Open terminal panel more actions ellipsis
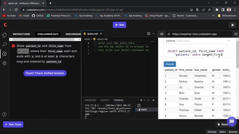The height and width of the screenshot is (134, 239). (x=149, y=100)
